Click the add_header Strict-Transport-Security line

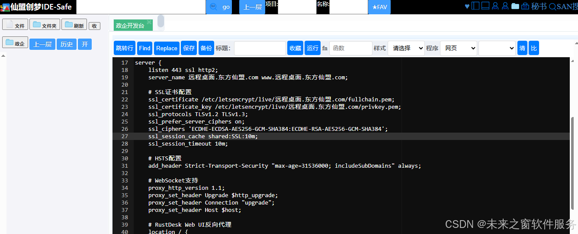285,166
